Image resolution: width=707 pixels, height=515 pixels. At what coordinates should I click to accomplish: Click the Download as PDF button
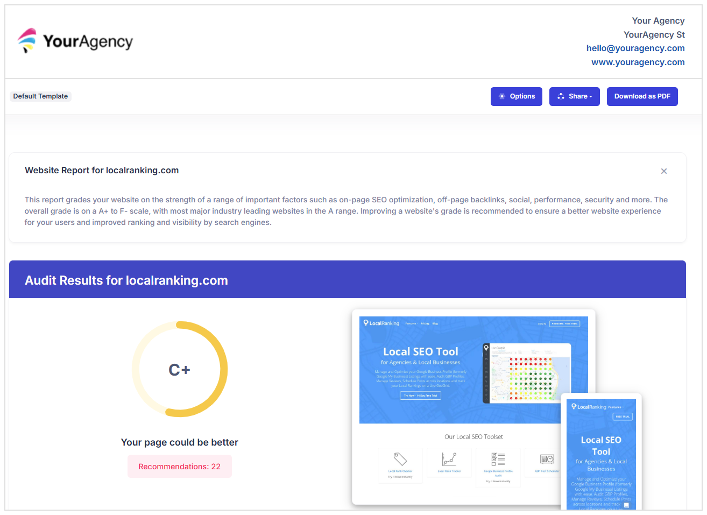[x=642, y=96]
